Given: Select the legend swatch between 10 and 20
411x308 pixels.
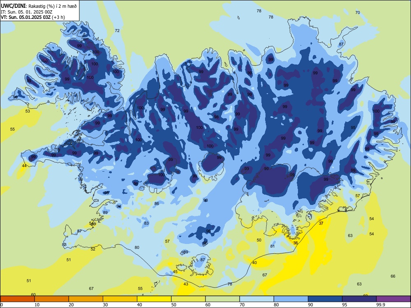Looking at the screenshot, I should (52, 299).
